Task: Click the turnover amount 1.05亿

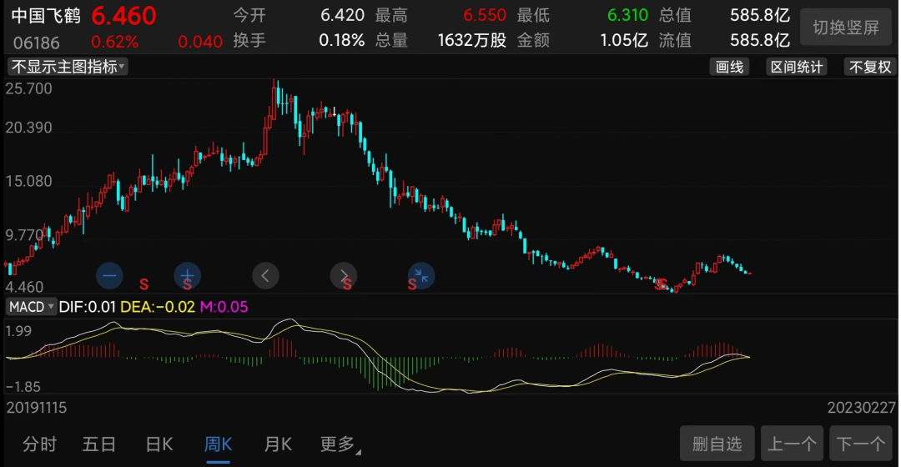Action: 624,40
